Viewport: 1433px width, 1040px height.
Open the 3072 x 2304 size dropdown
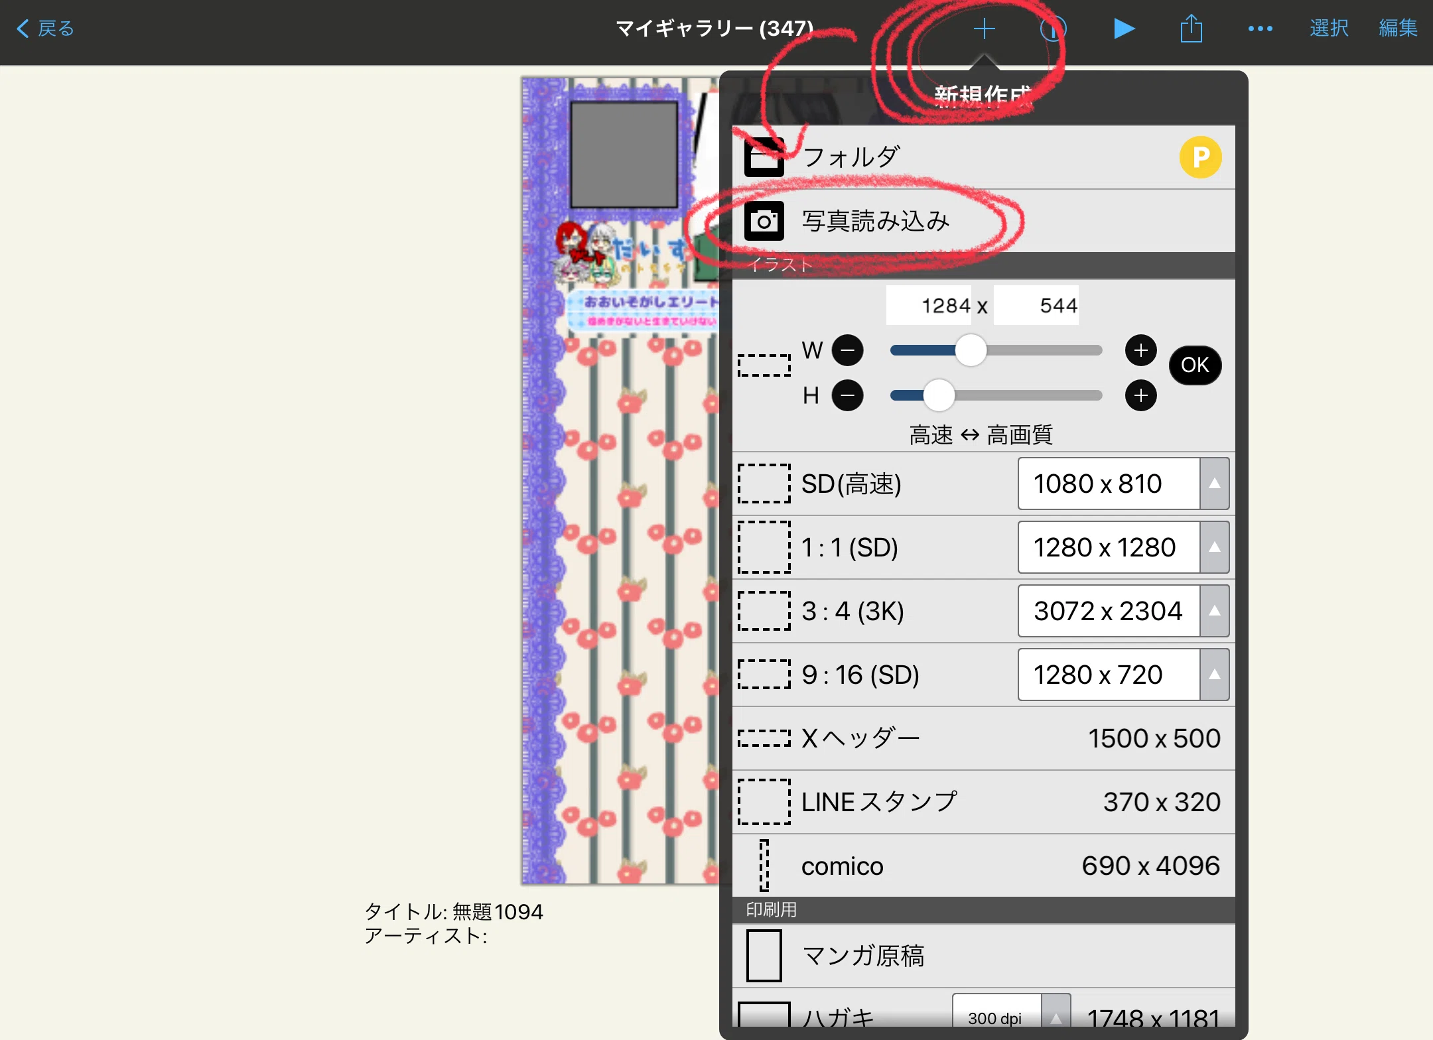point(1123,611)
